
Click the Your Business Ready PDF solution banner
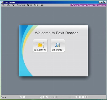(88, 5)
